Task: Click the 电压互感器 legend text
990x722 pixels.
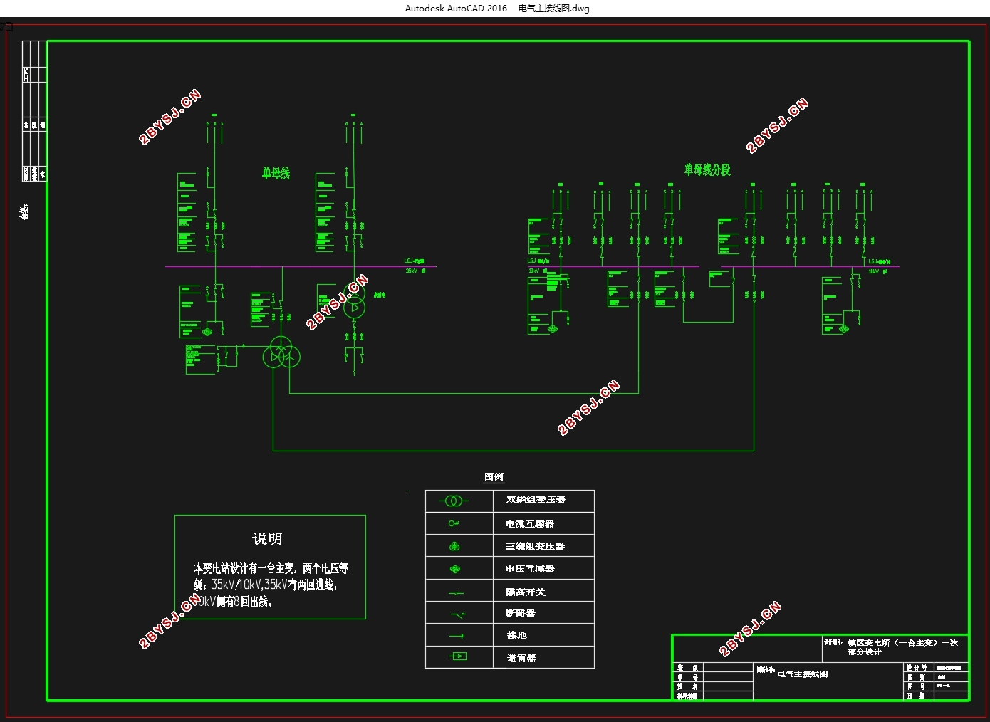Action: click(530, 569)
